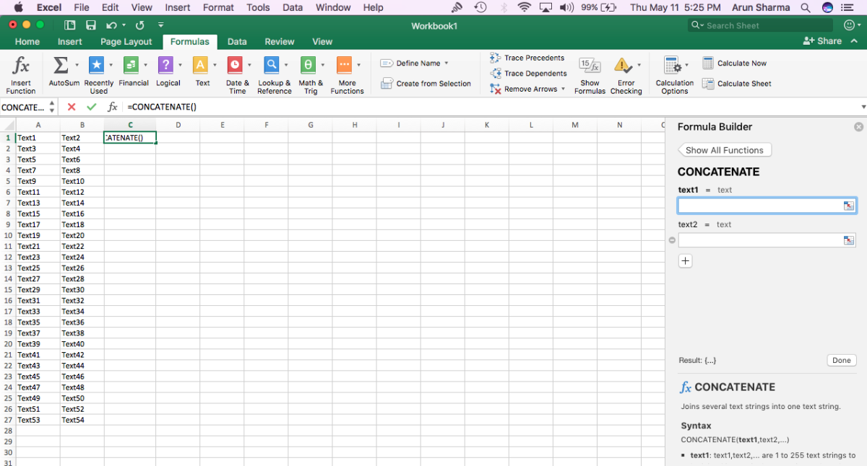The width and height of the screenshot is (867, 466).
Task: Switch to the Data ribbon tab
Action: click(x=237, y=41)
